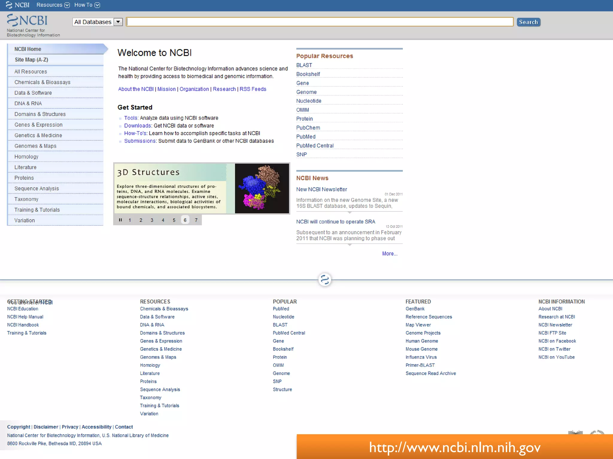Select DNA & RNA in sidebar

click(x=56, y=103)
